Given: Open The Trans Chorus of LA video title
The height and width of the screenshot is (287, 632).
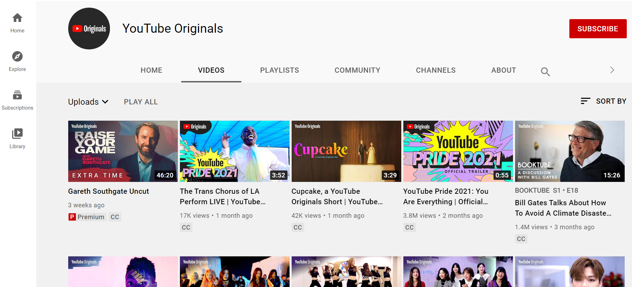Looking at the screenshot, I should click(x=223, y=197).
